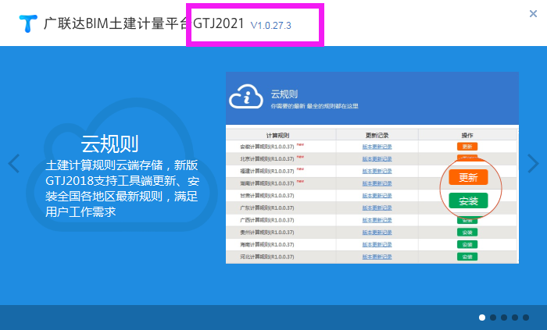Viewport: 547px width, 330px height.
Task: Open 版本更新记录 link for 安徽计算规则
Action: pyautogui.click(x=377, y=147)
